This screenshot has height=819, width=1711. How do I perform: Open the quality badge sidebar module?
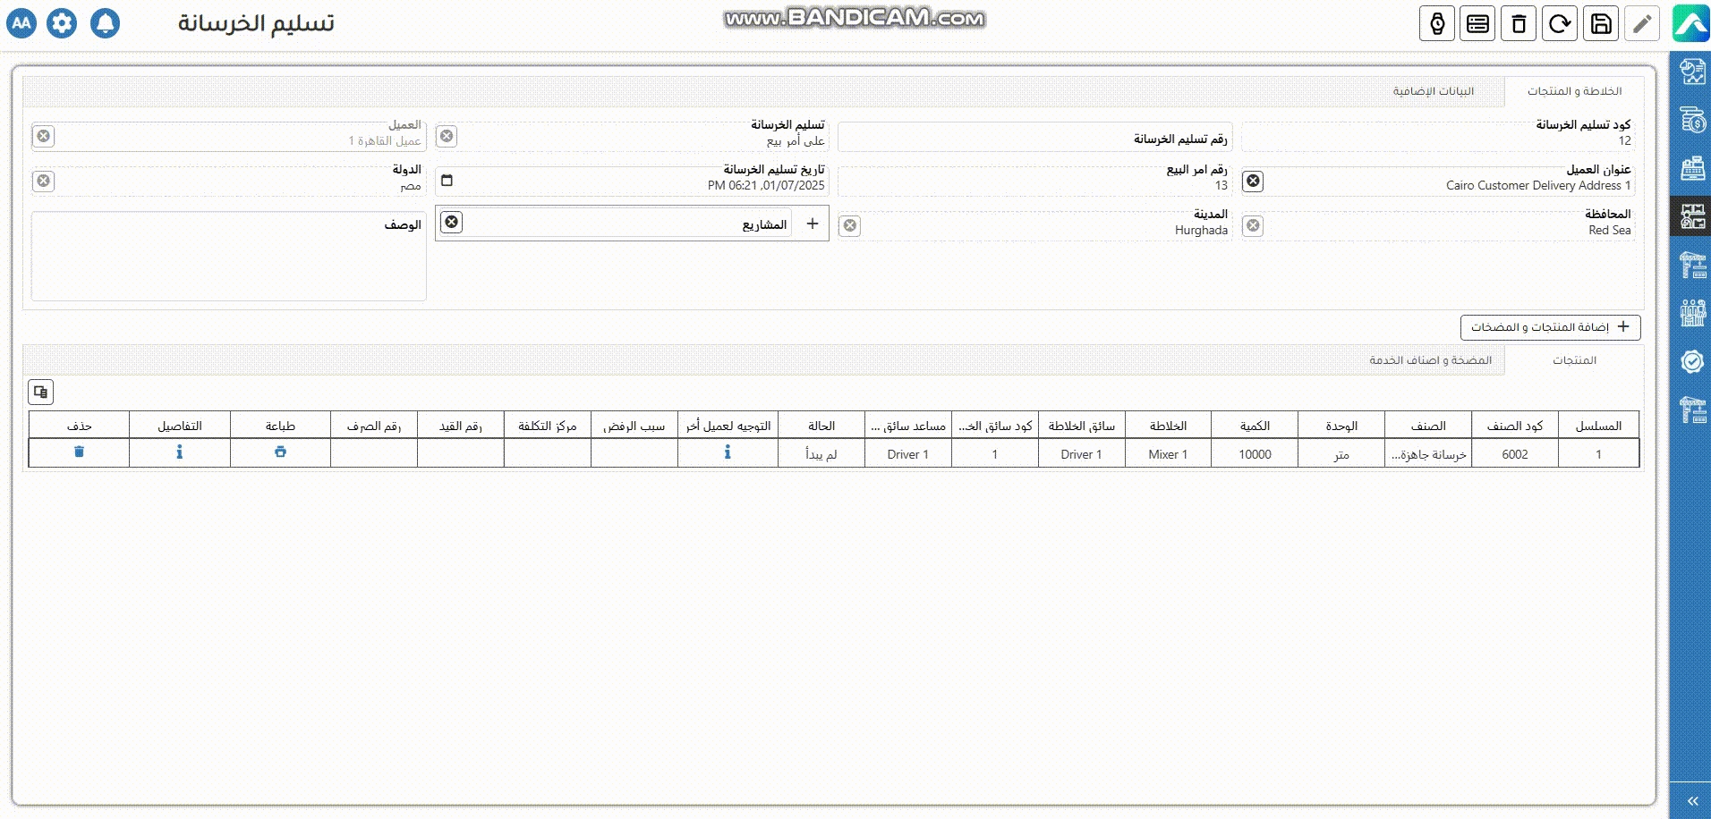(x=1692, y=361)
